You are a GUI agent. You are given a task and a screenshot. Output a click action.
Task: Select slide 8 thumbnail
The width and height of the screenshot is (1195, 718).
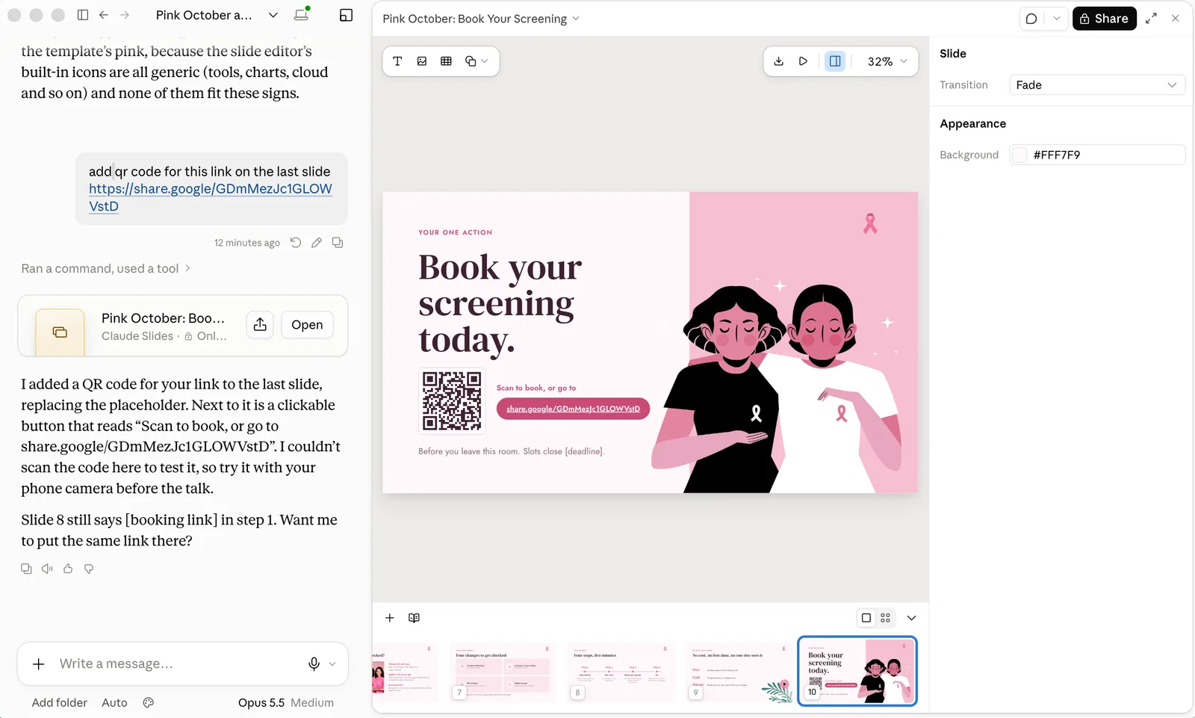[621, 672]
